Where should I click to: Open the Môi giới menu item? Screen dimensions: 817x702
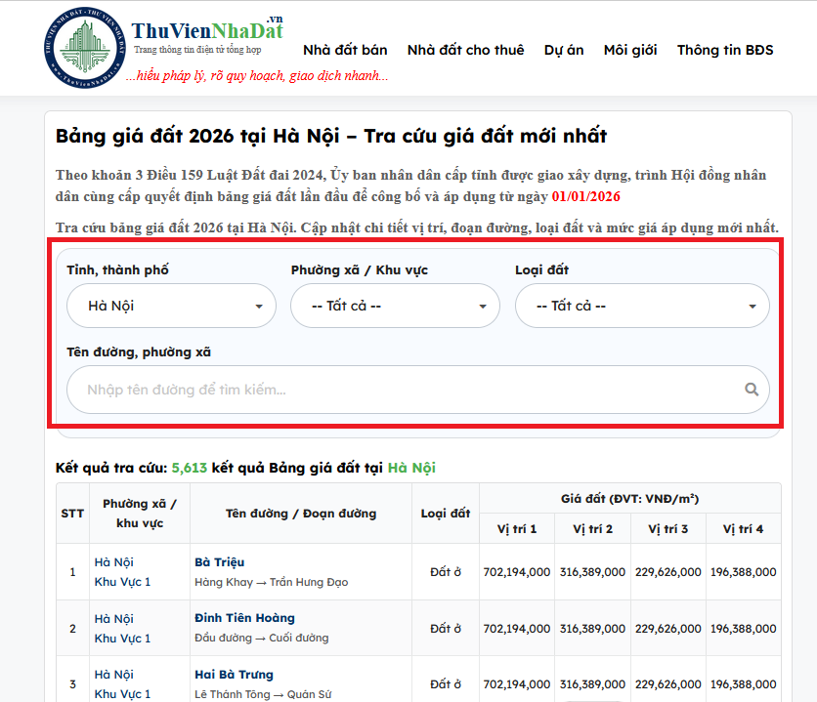(x=630, y=50)
